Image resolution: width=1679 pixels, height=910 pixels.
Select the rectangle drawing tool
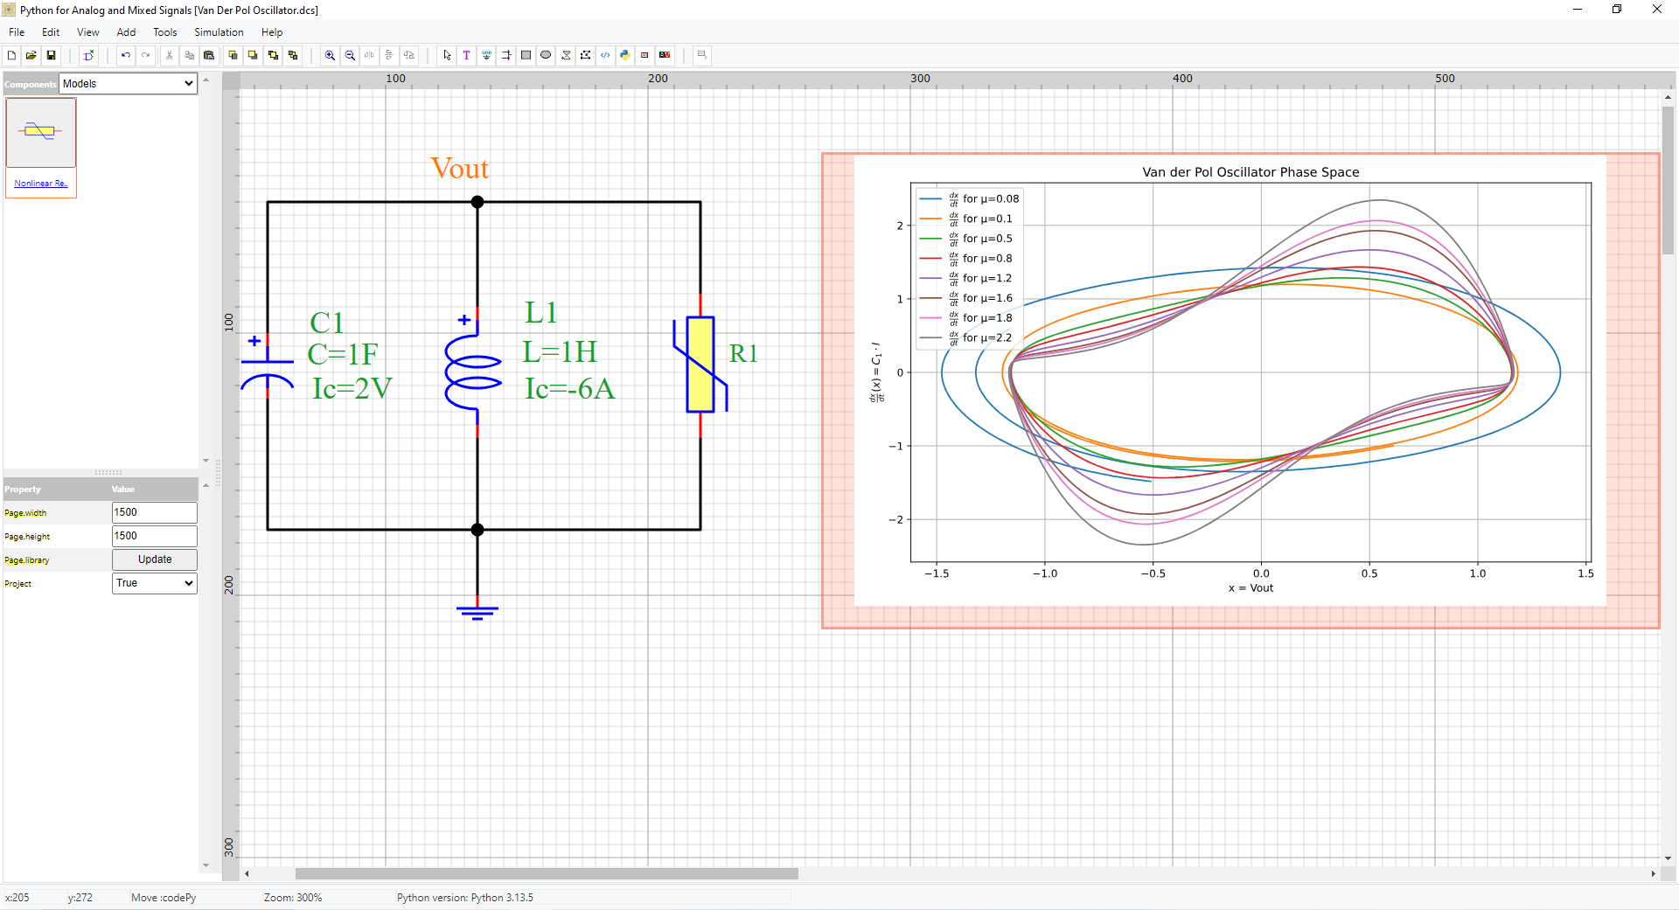[526, 55]
